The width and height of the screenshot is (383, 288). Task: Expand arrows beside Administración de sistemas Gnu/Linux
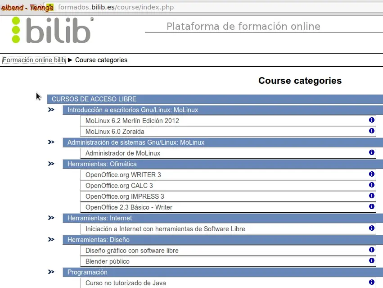click(x=51, y=142)
